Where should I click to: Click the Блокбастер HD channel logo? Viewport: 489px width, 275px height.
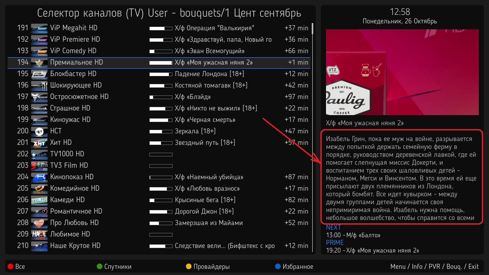(x=39, y=74)
